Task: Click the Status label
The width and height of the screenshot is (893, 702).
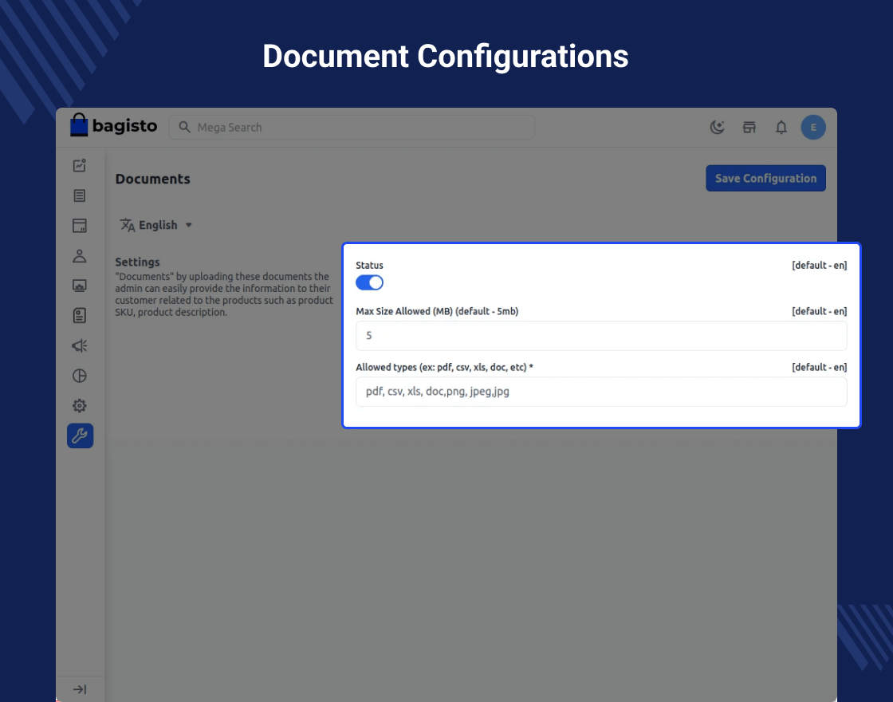Action: [370, 265]
